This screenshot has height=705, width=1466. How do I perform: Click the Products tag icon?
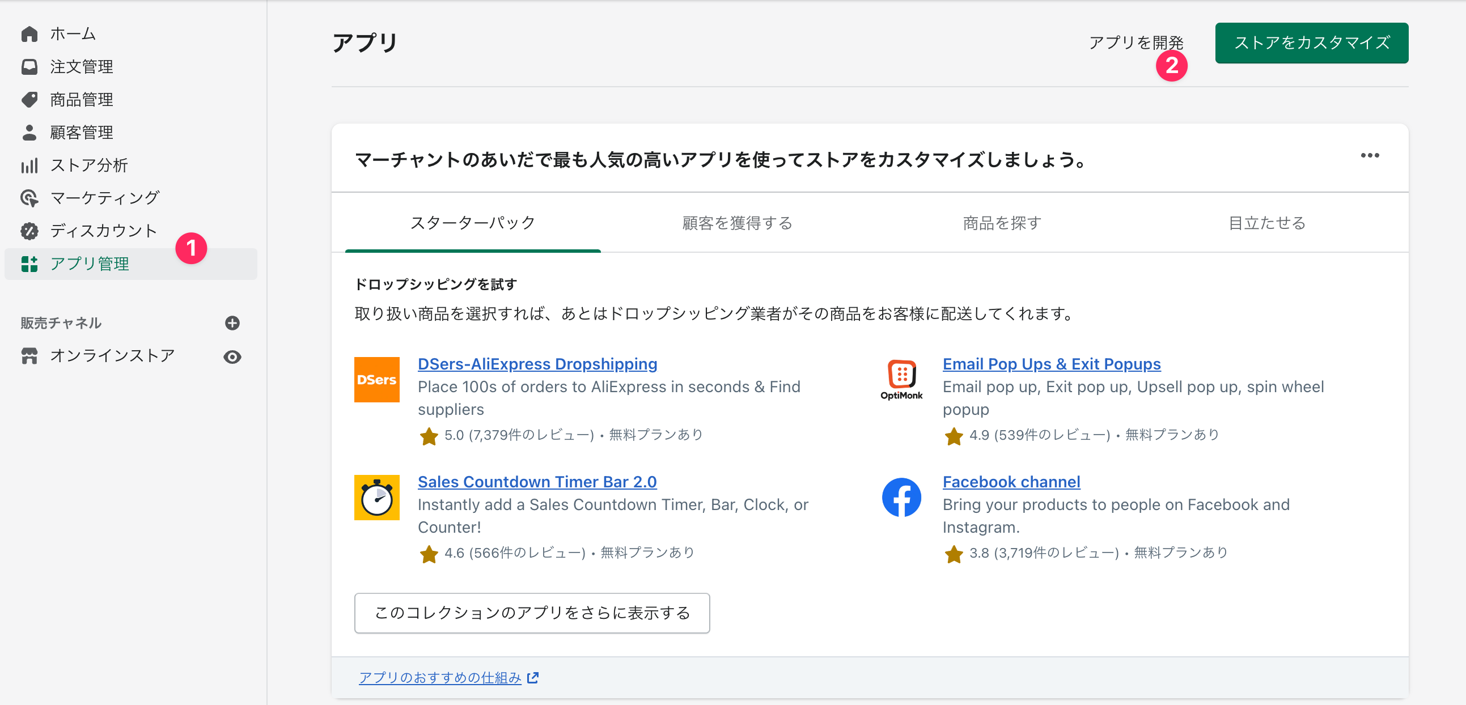[x=29, y=100]
